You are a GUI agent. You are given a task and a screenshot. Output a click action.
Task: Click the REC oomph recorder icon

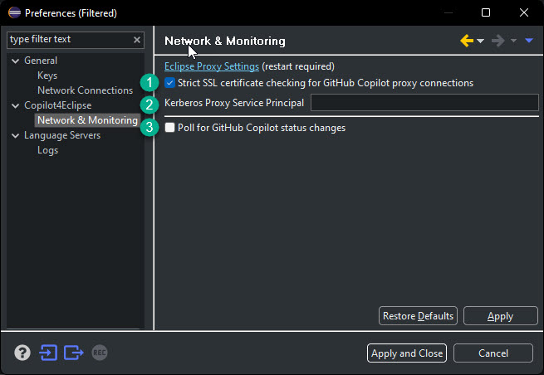pos(100,353)
